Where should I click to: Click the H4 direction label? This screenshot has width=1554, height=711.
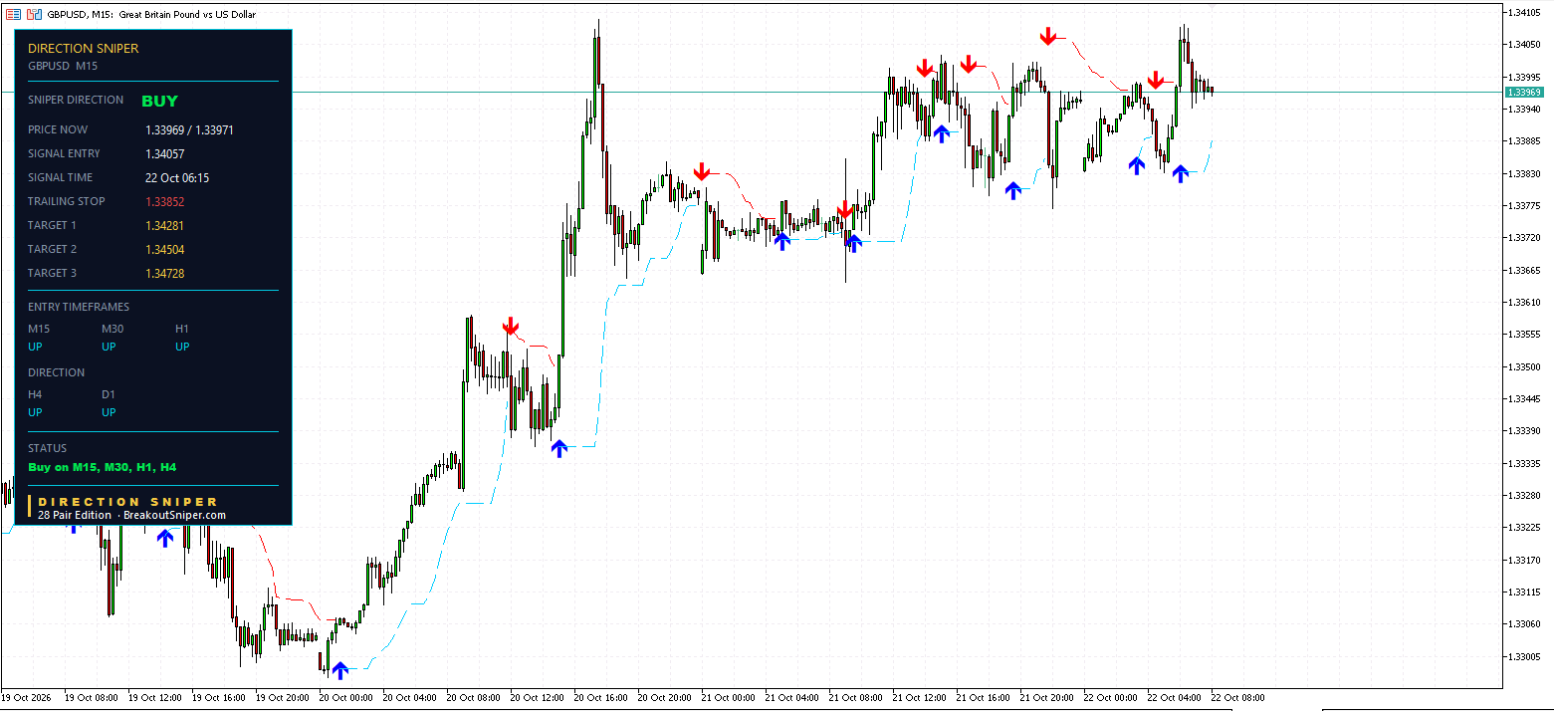click(x=35, y=394)
